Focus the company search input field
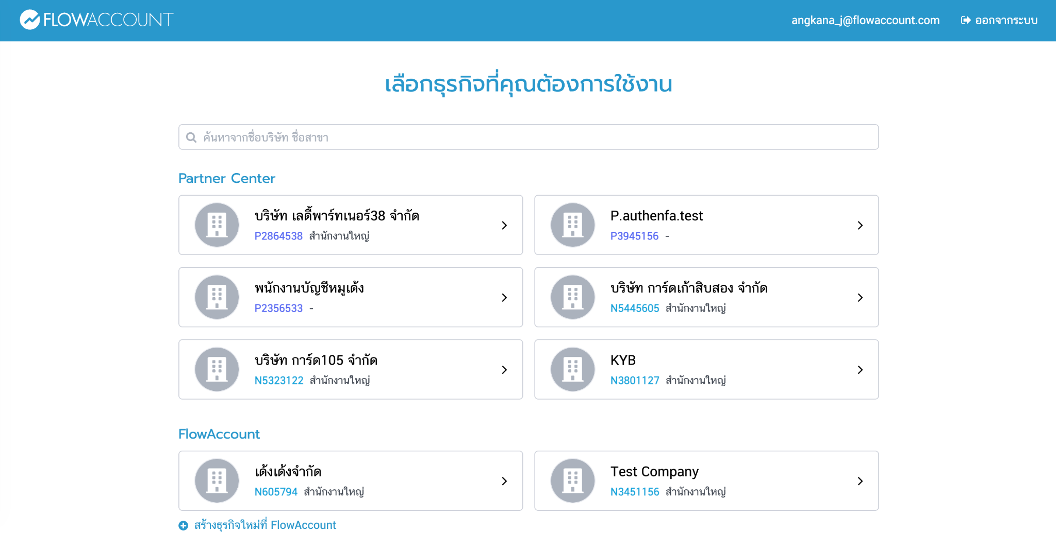 click(x=529, y=137)
